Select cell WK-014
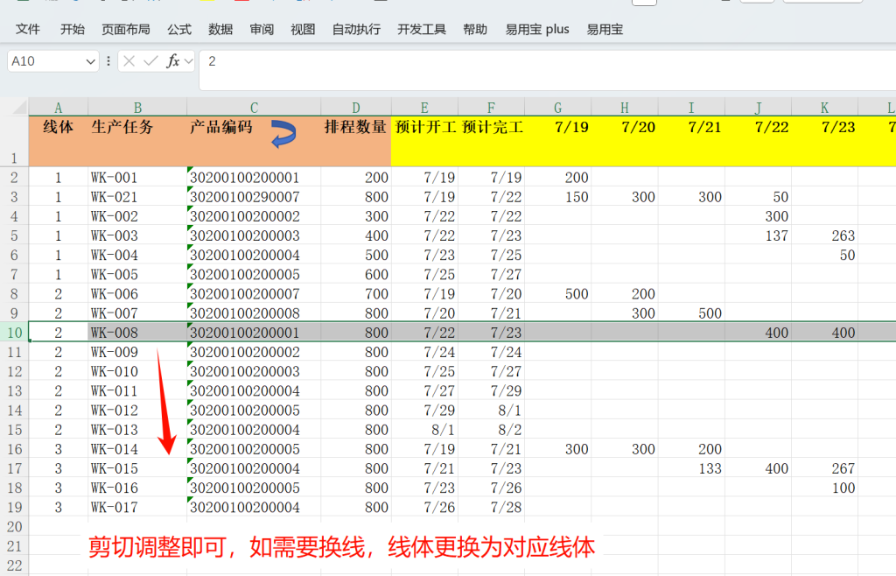The image size is (896, 576). point(137,449)
